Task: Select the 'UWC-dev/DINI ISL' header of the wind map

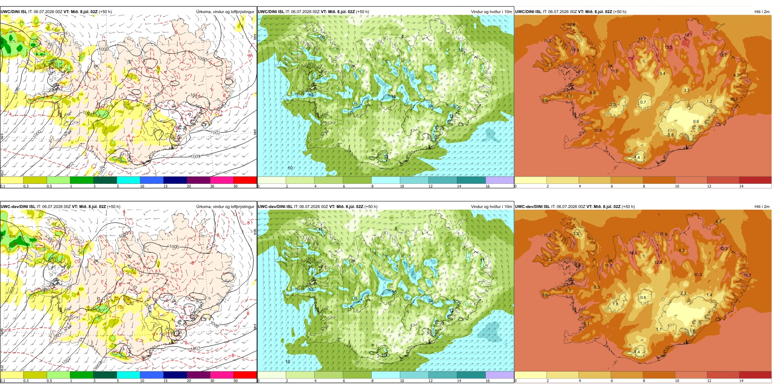Action: tap(276, 207)
